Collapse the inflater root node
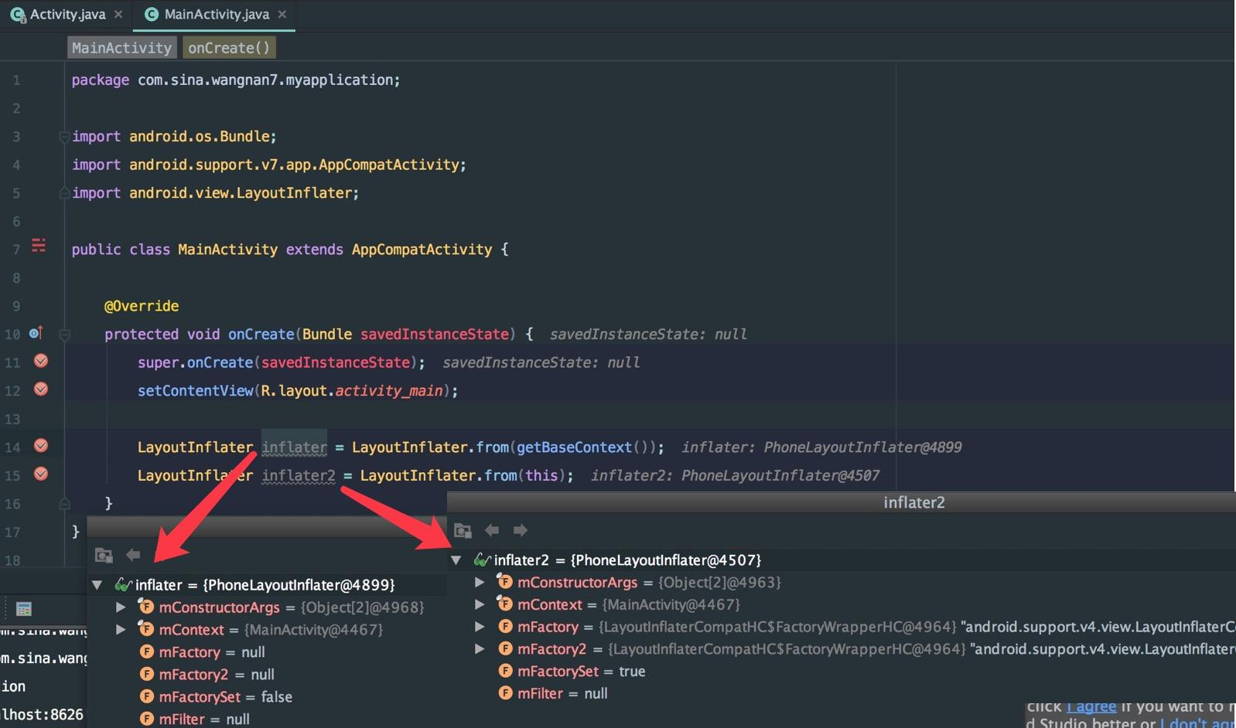 pyautogui.click(x=97, y=585)
